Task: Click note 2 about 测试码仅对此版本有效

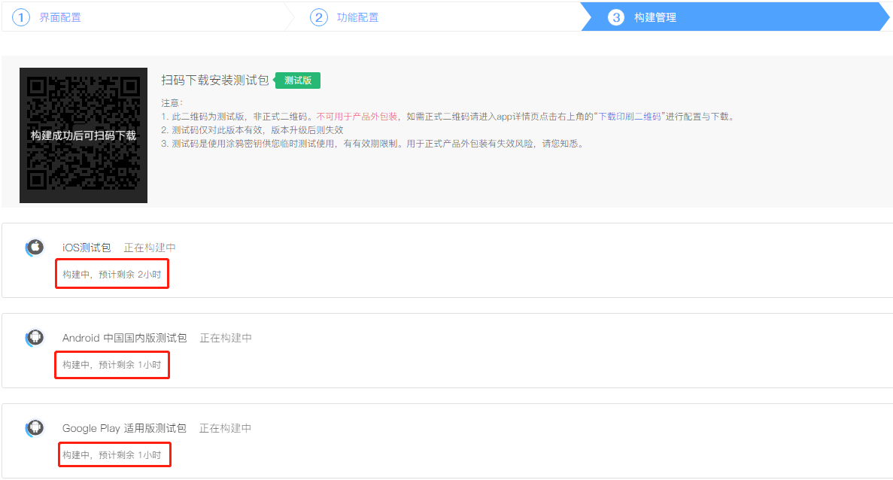Action: 252,130
